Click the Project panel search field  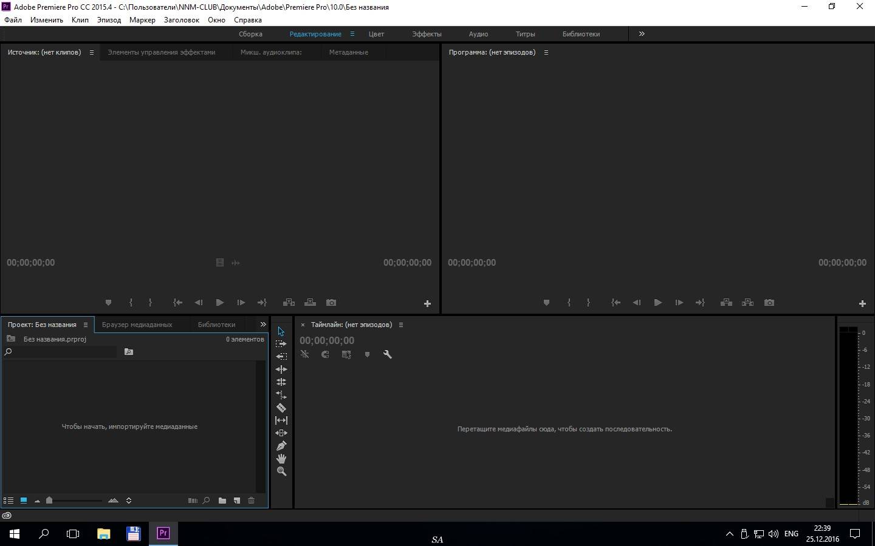[61, 352]
